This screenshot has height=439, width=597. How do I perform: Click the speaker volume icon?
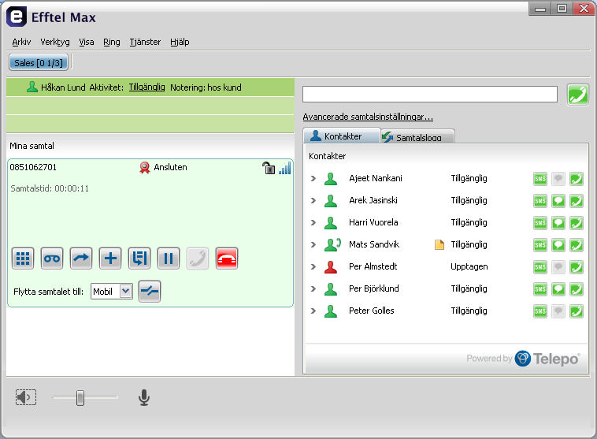tap(26, 397)
